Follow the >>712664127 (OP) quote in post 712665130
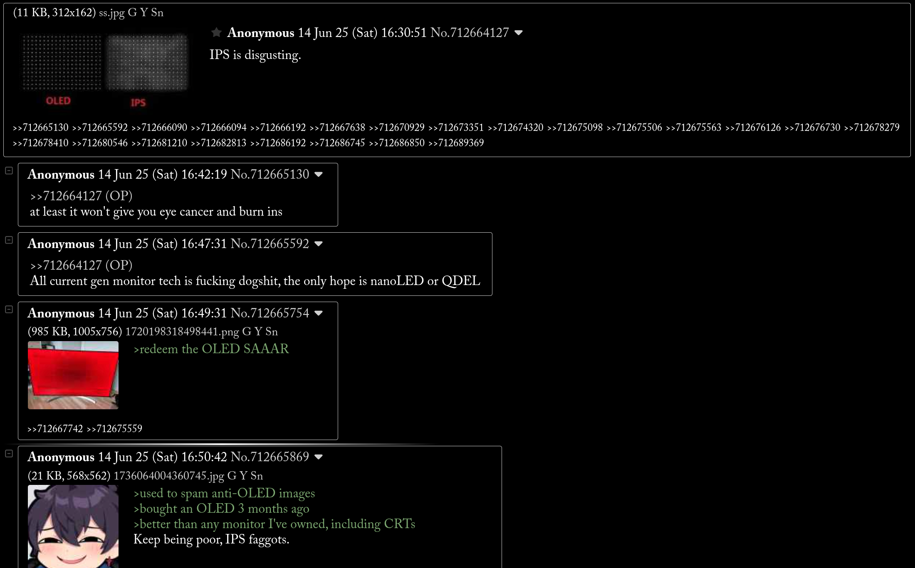This screenshot has height=568, width=915. 81,196
